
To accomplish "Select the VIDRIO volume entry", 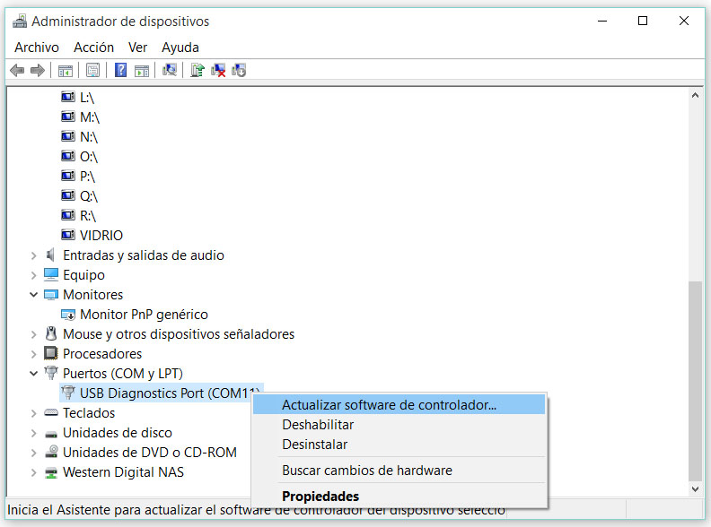I will 101,236.
